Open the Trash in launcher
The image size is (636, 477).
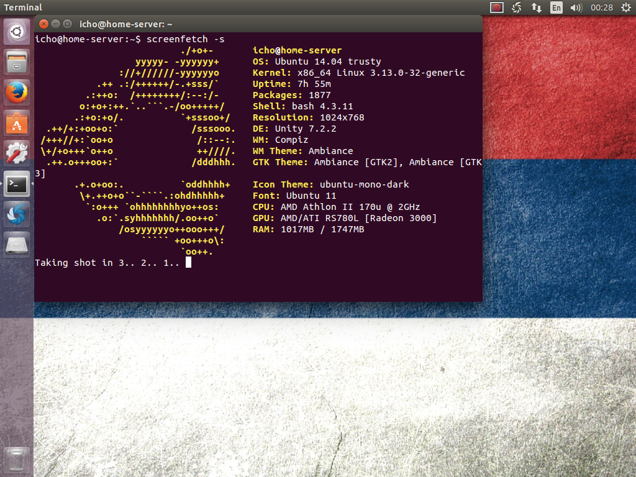tap(17, 460)
